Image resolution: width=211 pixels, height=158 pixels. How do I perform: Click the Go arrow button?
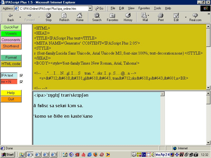tap(99, 8)
